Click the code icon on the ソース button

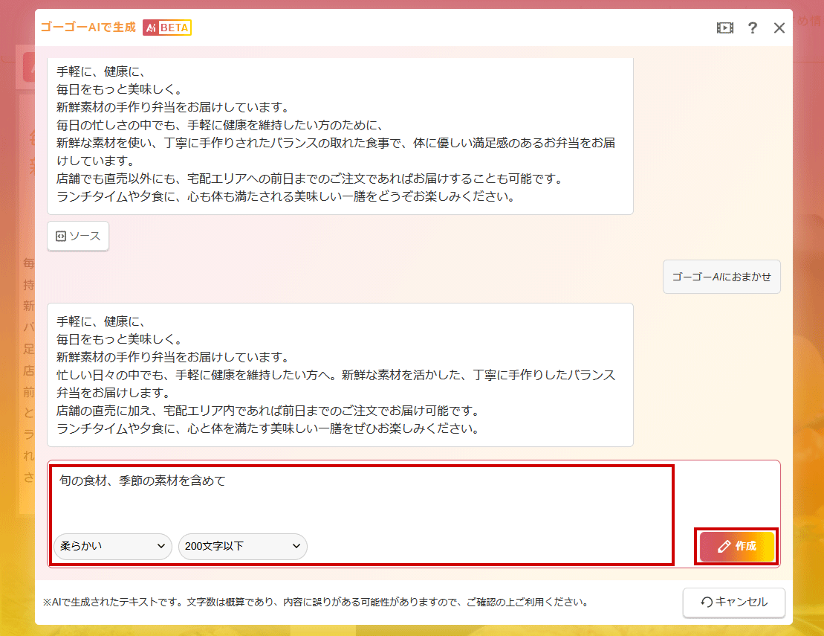[x=61, y=236]
